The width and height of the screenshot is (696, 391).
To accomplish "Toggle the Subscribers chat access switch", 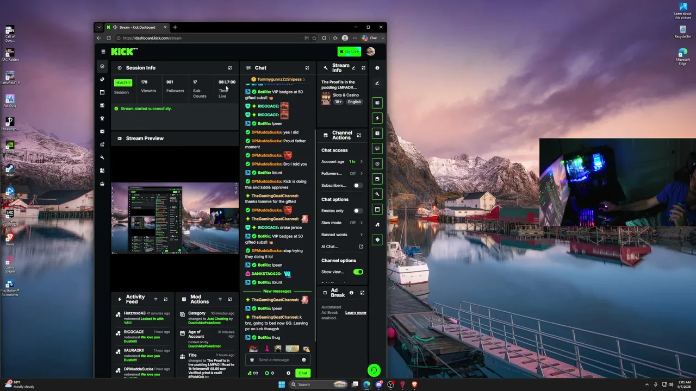I will 357,186.
